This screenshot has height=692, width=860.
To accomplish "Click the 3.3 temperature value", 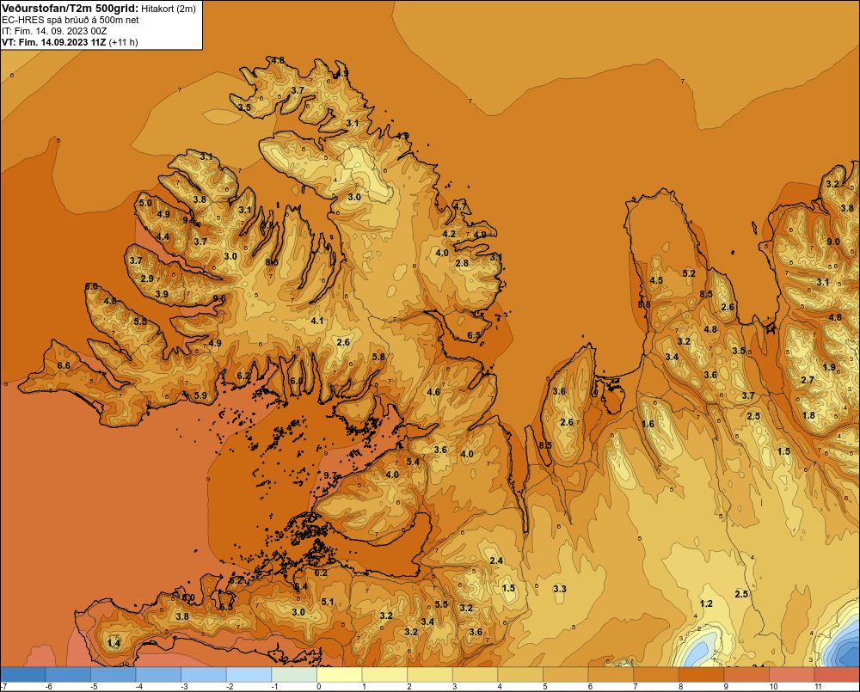I will point(560,589).
